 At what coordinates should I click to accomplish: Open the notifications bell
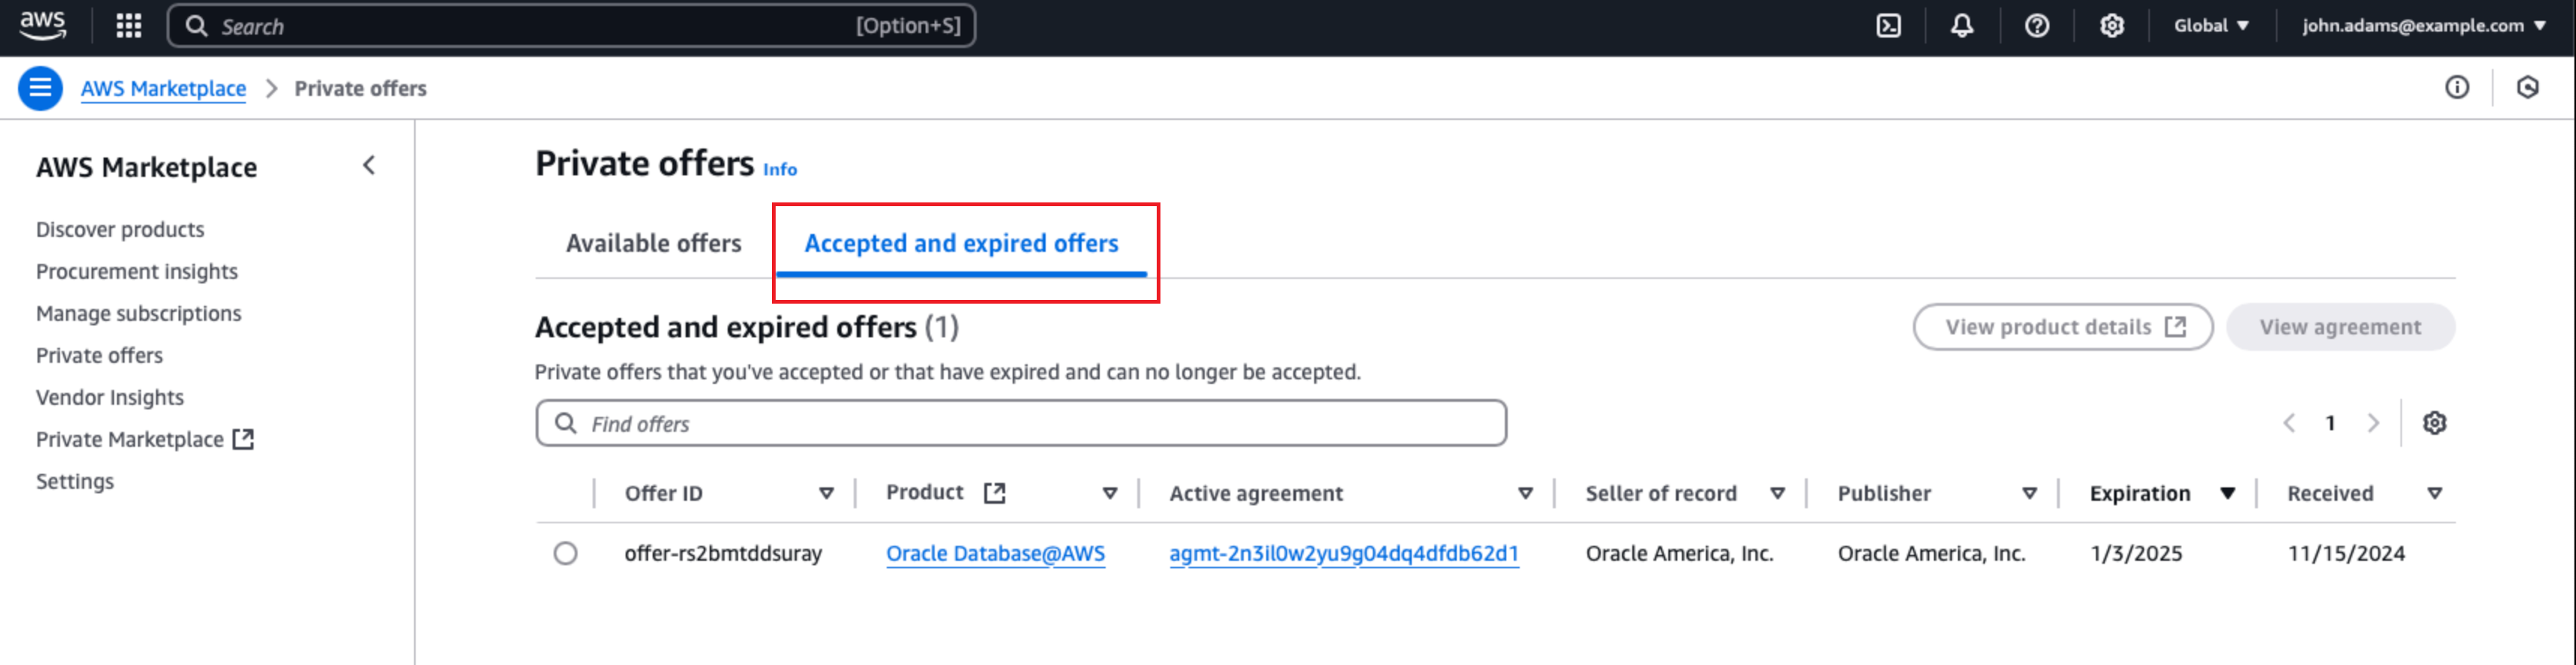[1962, 26]
